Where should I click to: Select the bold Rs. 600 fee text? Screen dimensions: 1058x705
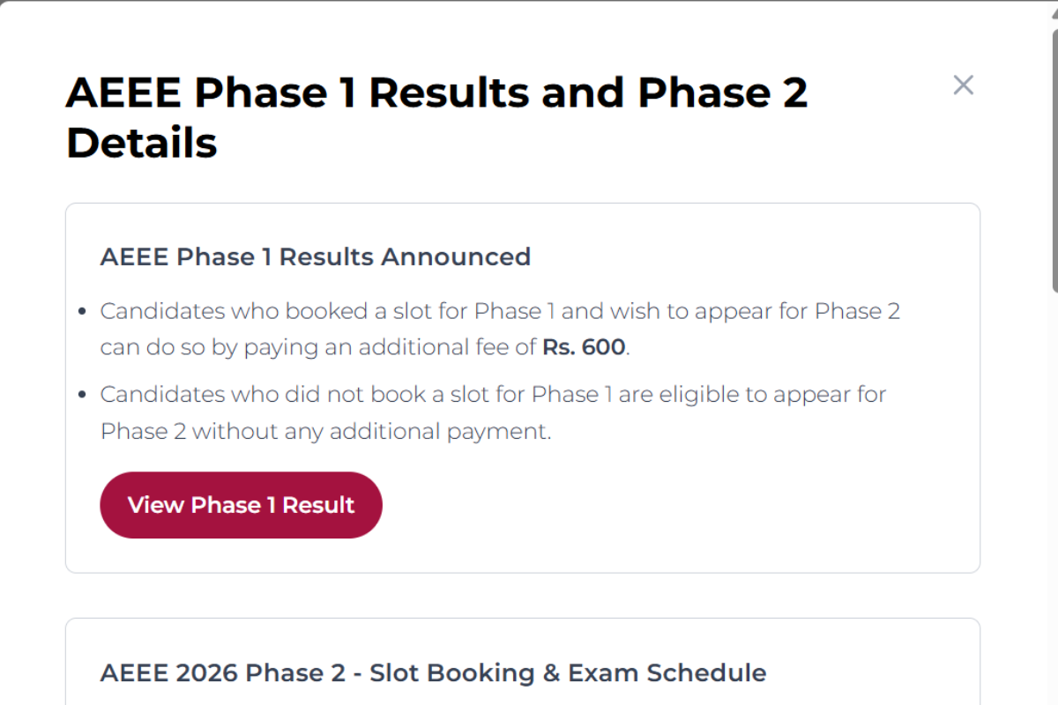tap(584, 346)
